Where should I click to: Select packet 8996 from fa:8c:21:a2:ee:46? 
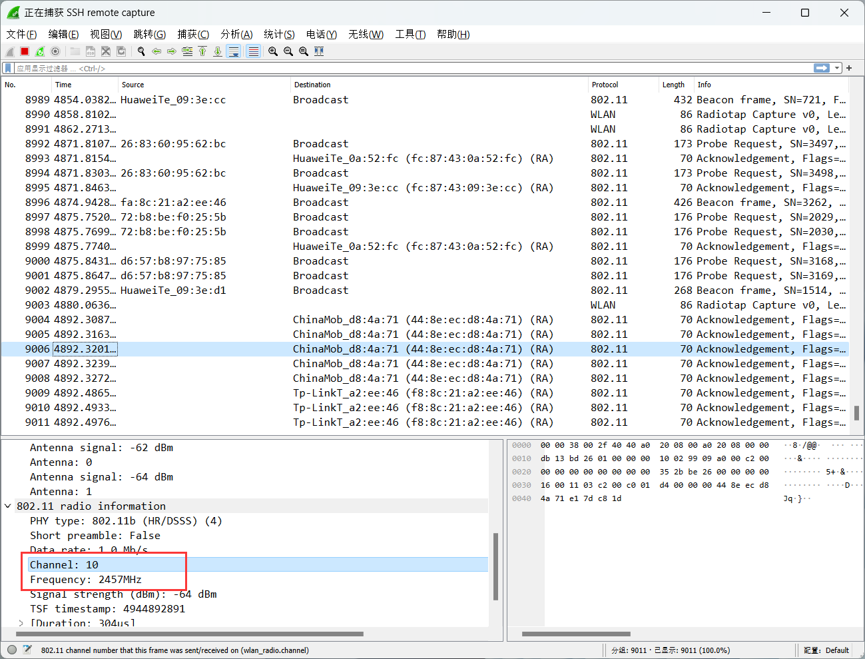[x=425, y=203]
